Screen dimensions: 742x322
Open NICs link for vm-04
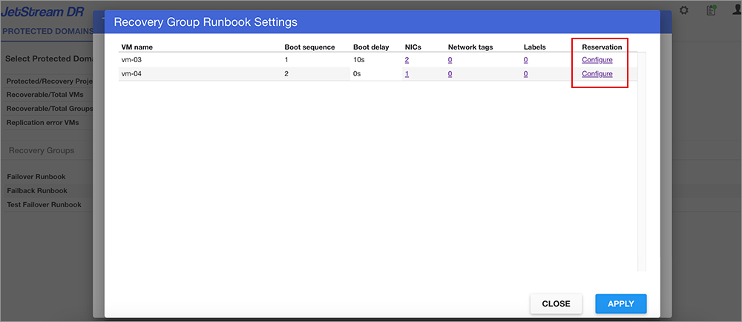pyautogui.click(x=407, y=74)
